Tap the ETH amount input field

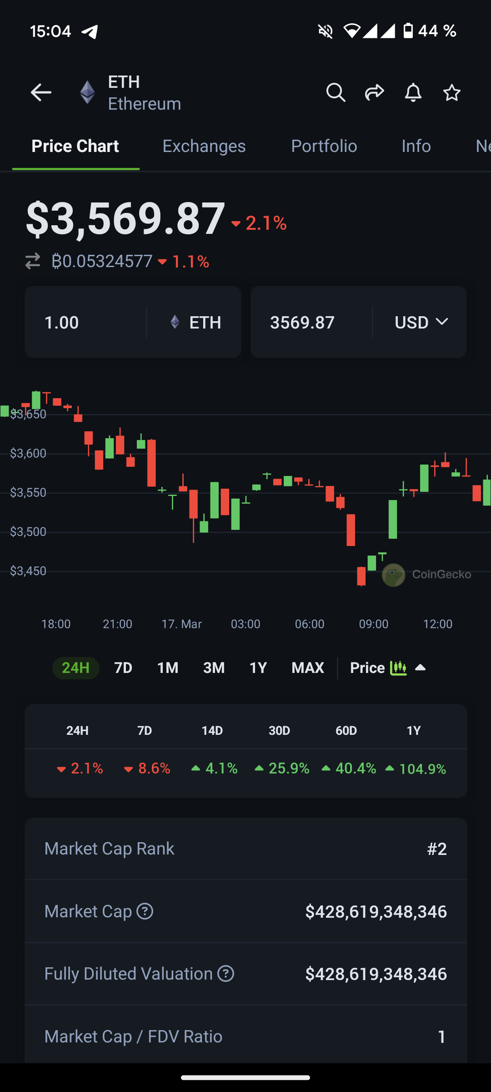[x=86, y=322]
